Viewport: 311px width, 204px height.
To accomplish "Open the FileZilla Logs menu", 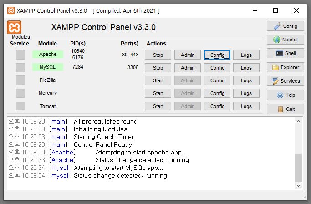I will coord(246,80).
